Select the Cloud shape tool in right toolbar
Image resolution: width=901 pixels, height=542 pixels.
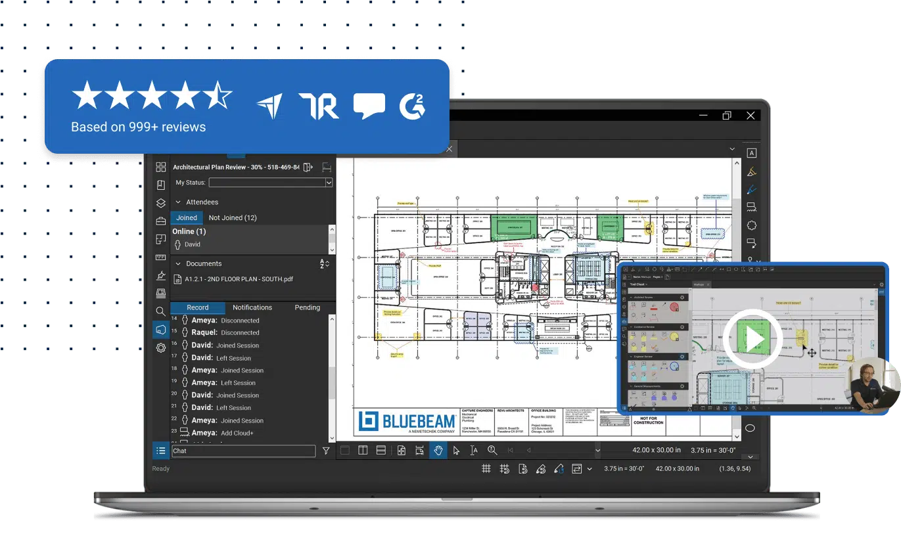(752, 225)
